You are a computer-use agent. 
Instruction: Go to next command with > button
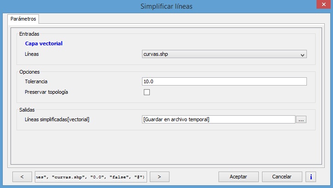click(x=159, y=177)
